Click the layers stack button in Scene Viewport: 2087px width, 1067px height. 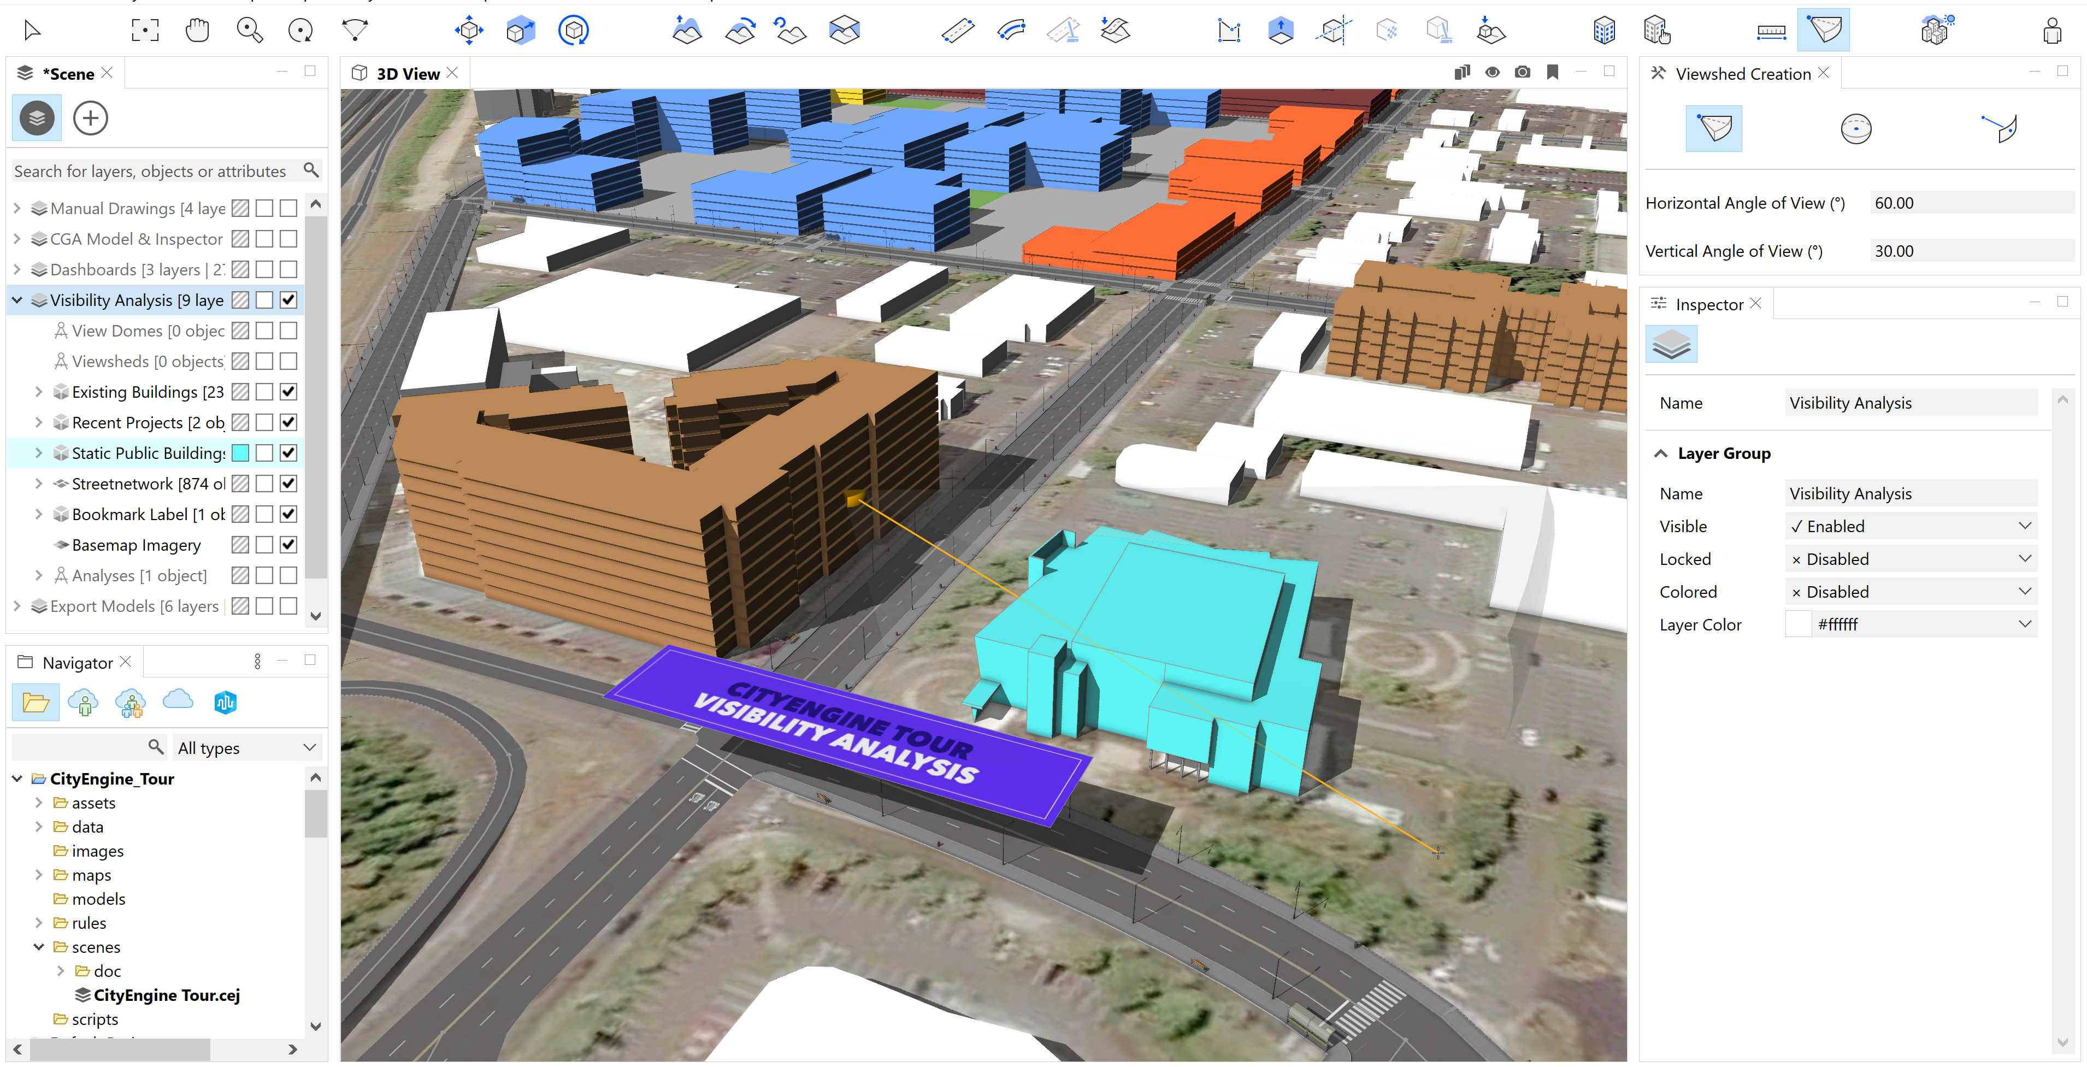tap(37, 119)
